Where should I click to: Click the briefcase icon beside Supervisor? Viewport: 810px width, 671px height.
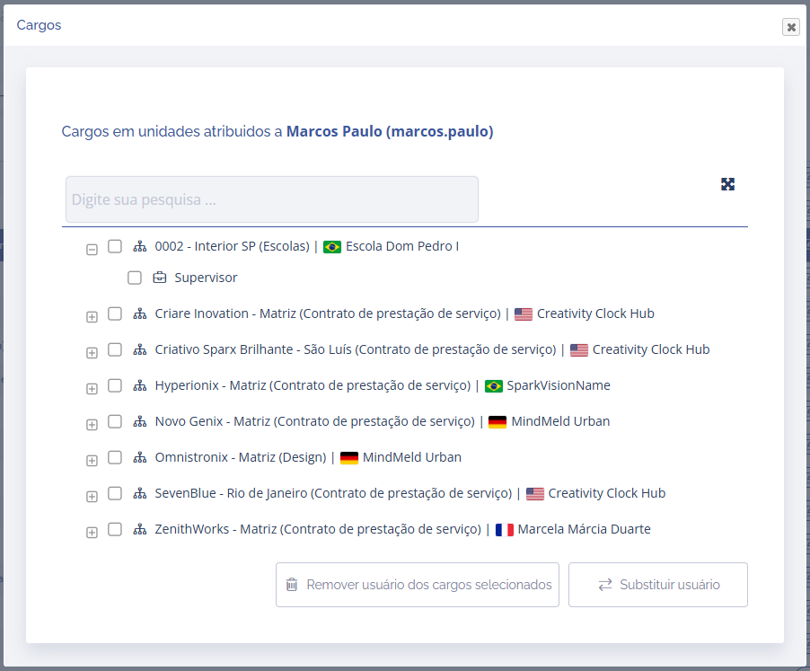point(160,278)
